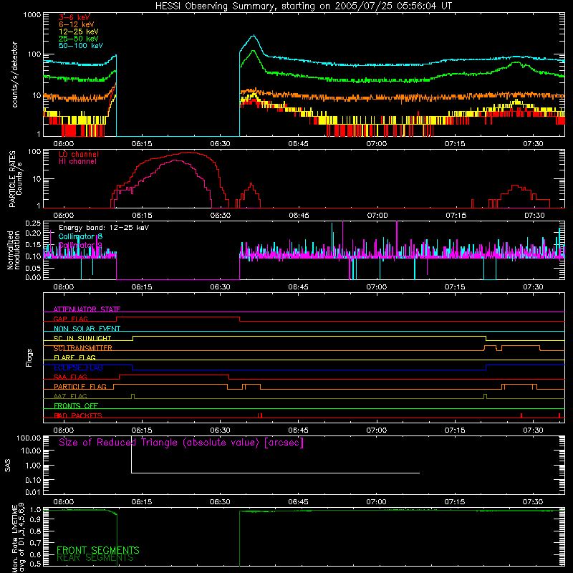Select the 'LO channel' legend label

tap(79, 154)
